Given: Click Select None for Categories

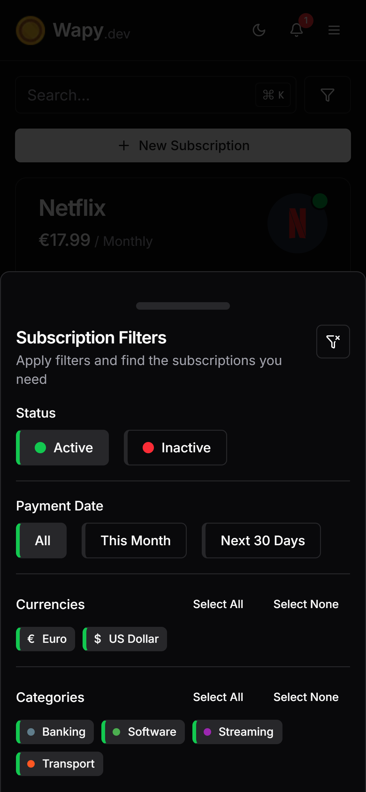Looking at the screenshot, I should point(306,697).
